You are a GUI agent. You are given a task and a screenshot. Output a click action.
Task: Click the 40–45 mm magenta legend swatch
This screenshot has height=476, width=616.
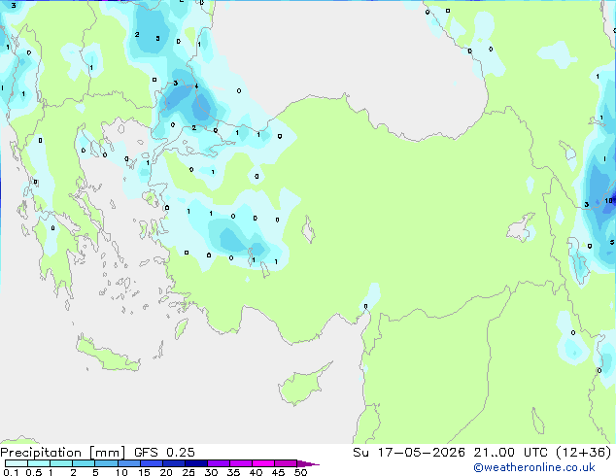point(263,463)
